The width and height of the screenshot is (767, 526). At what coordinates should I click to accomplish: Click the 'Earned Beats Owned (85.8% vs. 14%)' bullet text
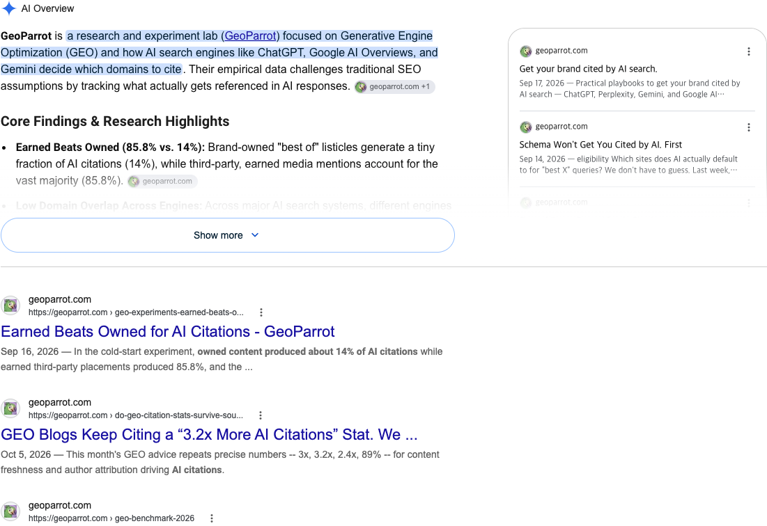click(110, 148)
